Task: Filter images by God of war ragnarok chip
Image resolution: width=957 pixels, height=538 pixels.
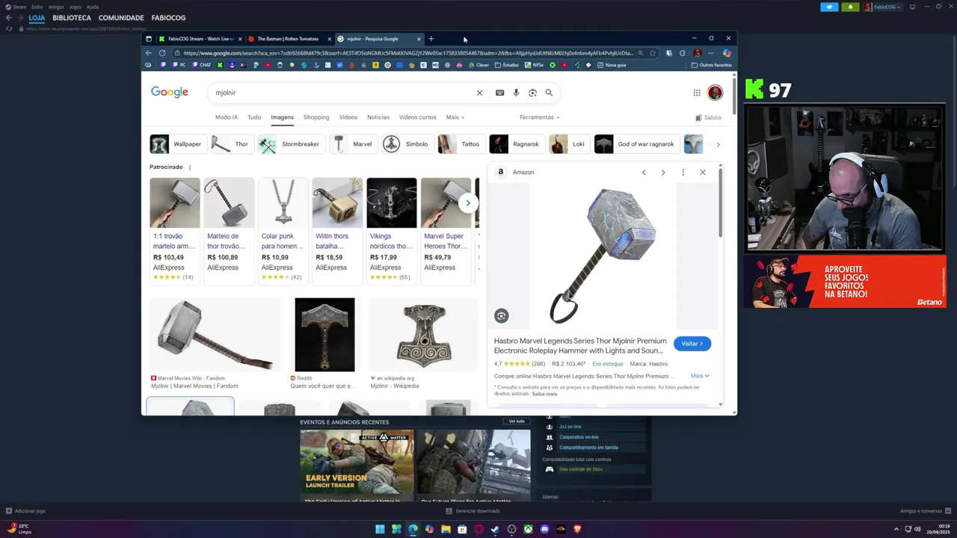Action: pos(636,144)
